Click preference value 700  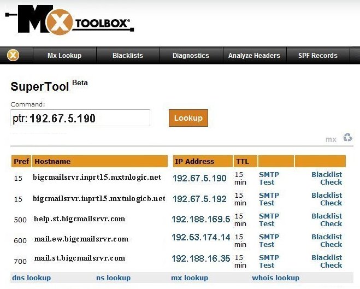tap(20, 261)
